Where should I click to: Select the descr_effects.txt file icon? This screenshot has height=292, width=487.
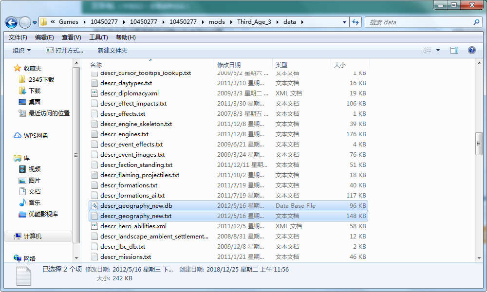[95, 113]
